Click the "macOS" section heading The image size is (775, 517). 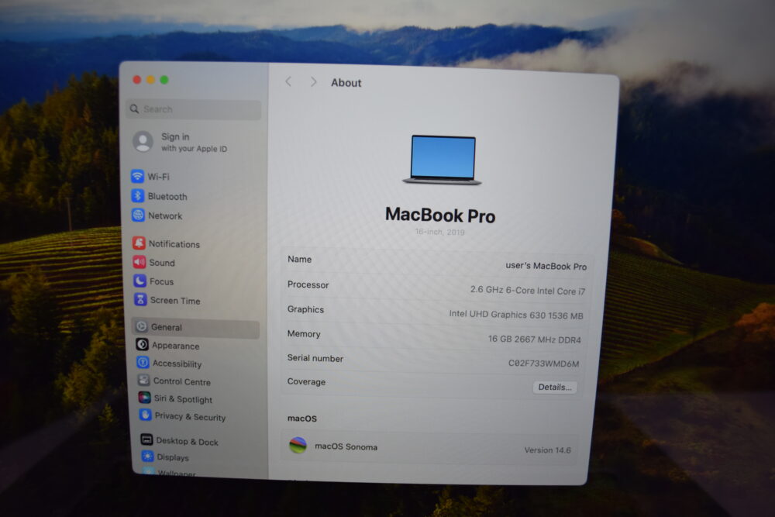pos(302,418)
